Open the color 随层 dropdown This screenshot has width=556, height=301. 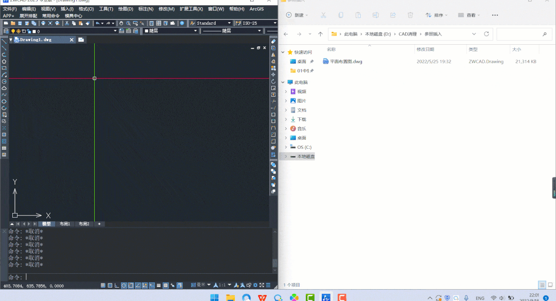(x=195, y=31)
